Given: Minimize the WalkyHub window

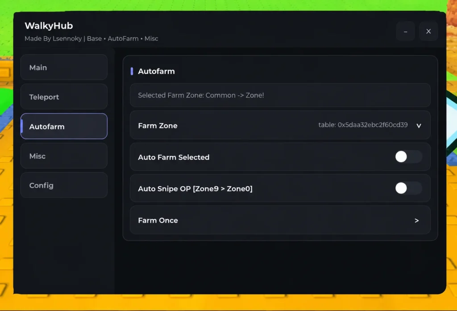Looking at the screenshot, I should 405,31.
